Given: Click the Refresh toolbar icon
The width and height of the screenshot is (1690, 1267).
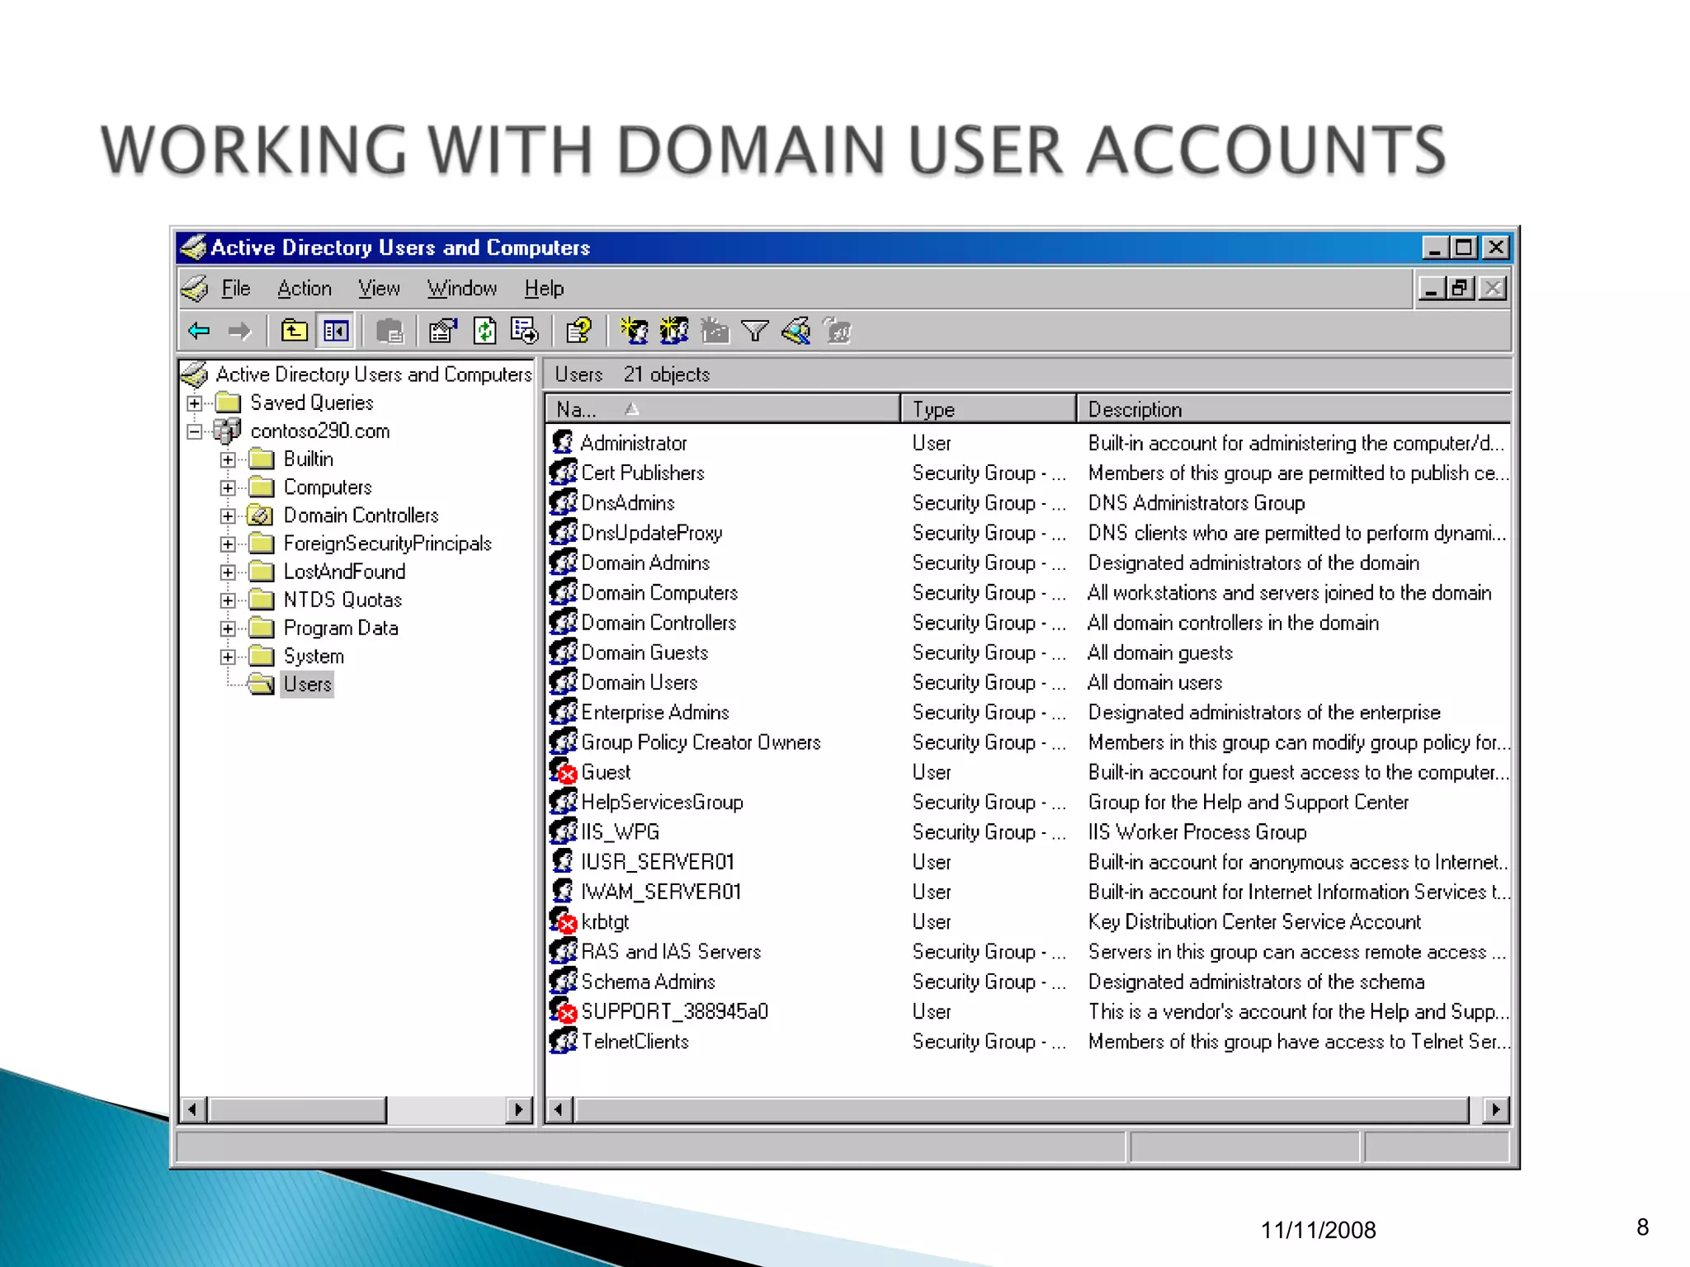Looking at the screenshot, I should click(484, 332).
